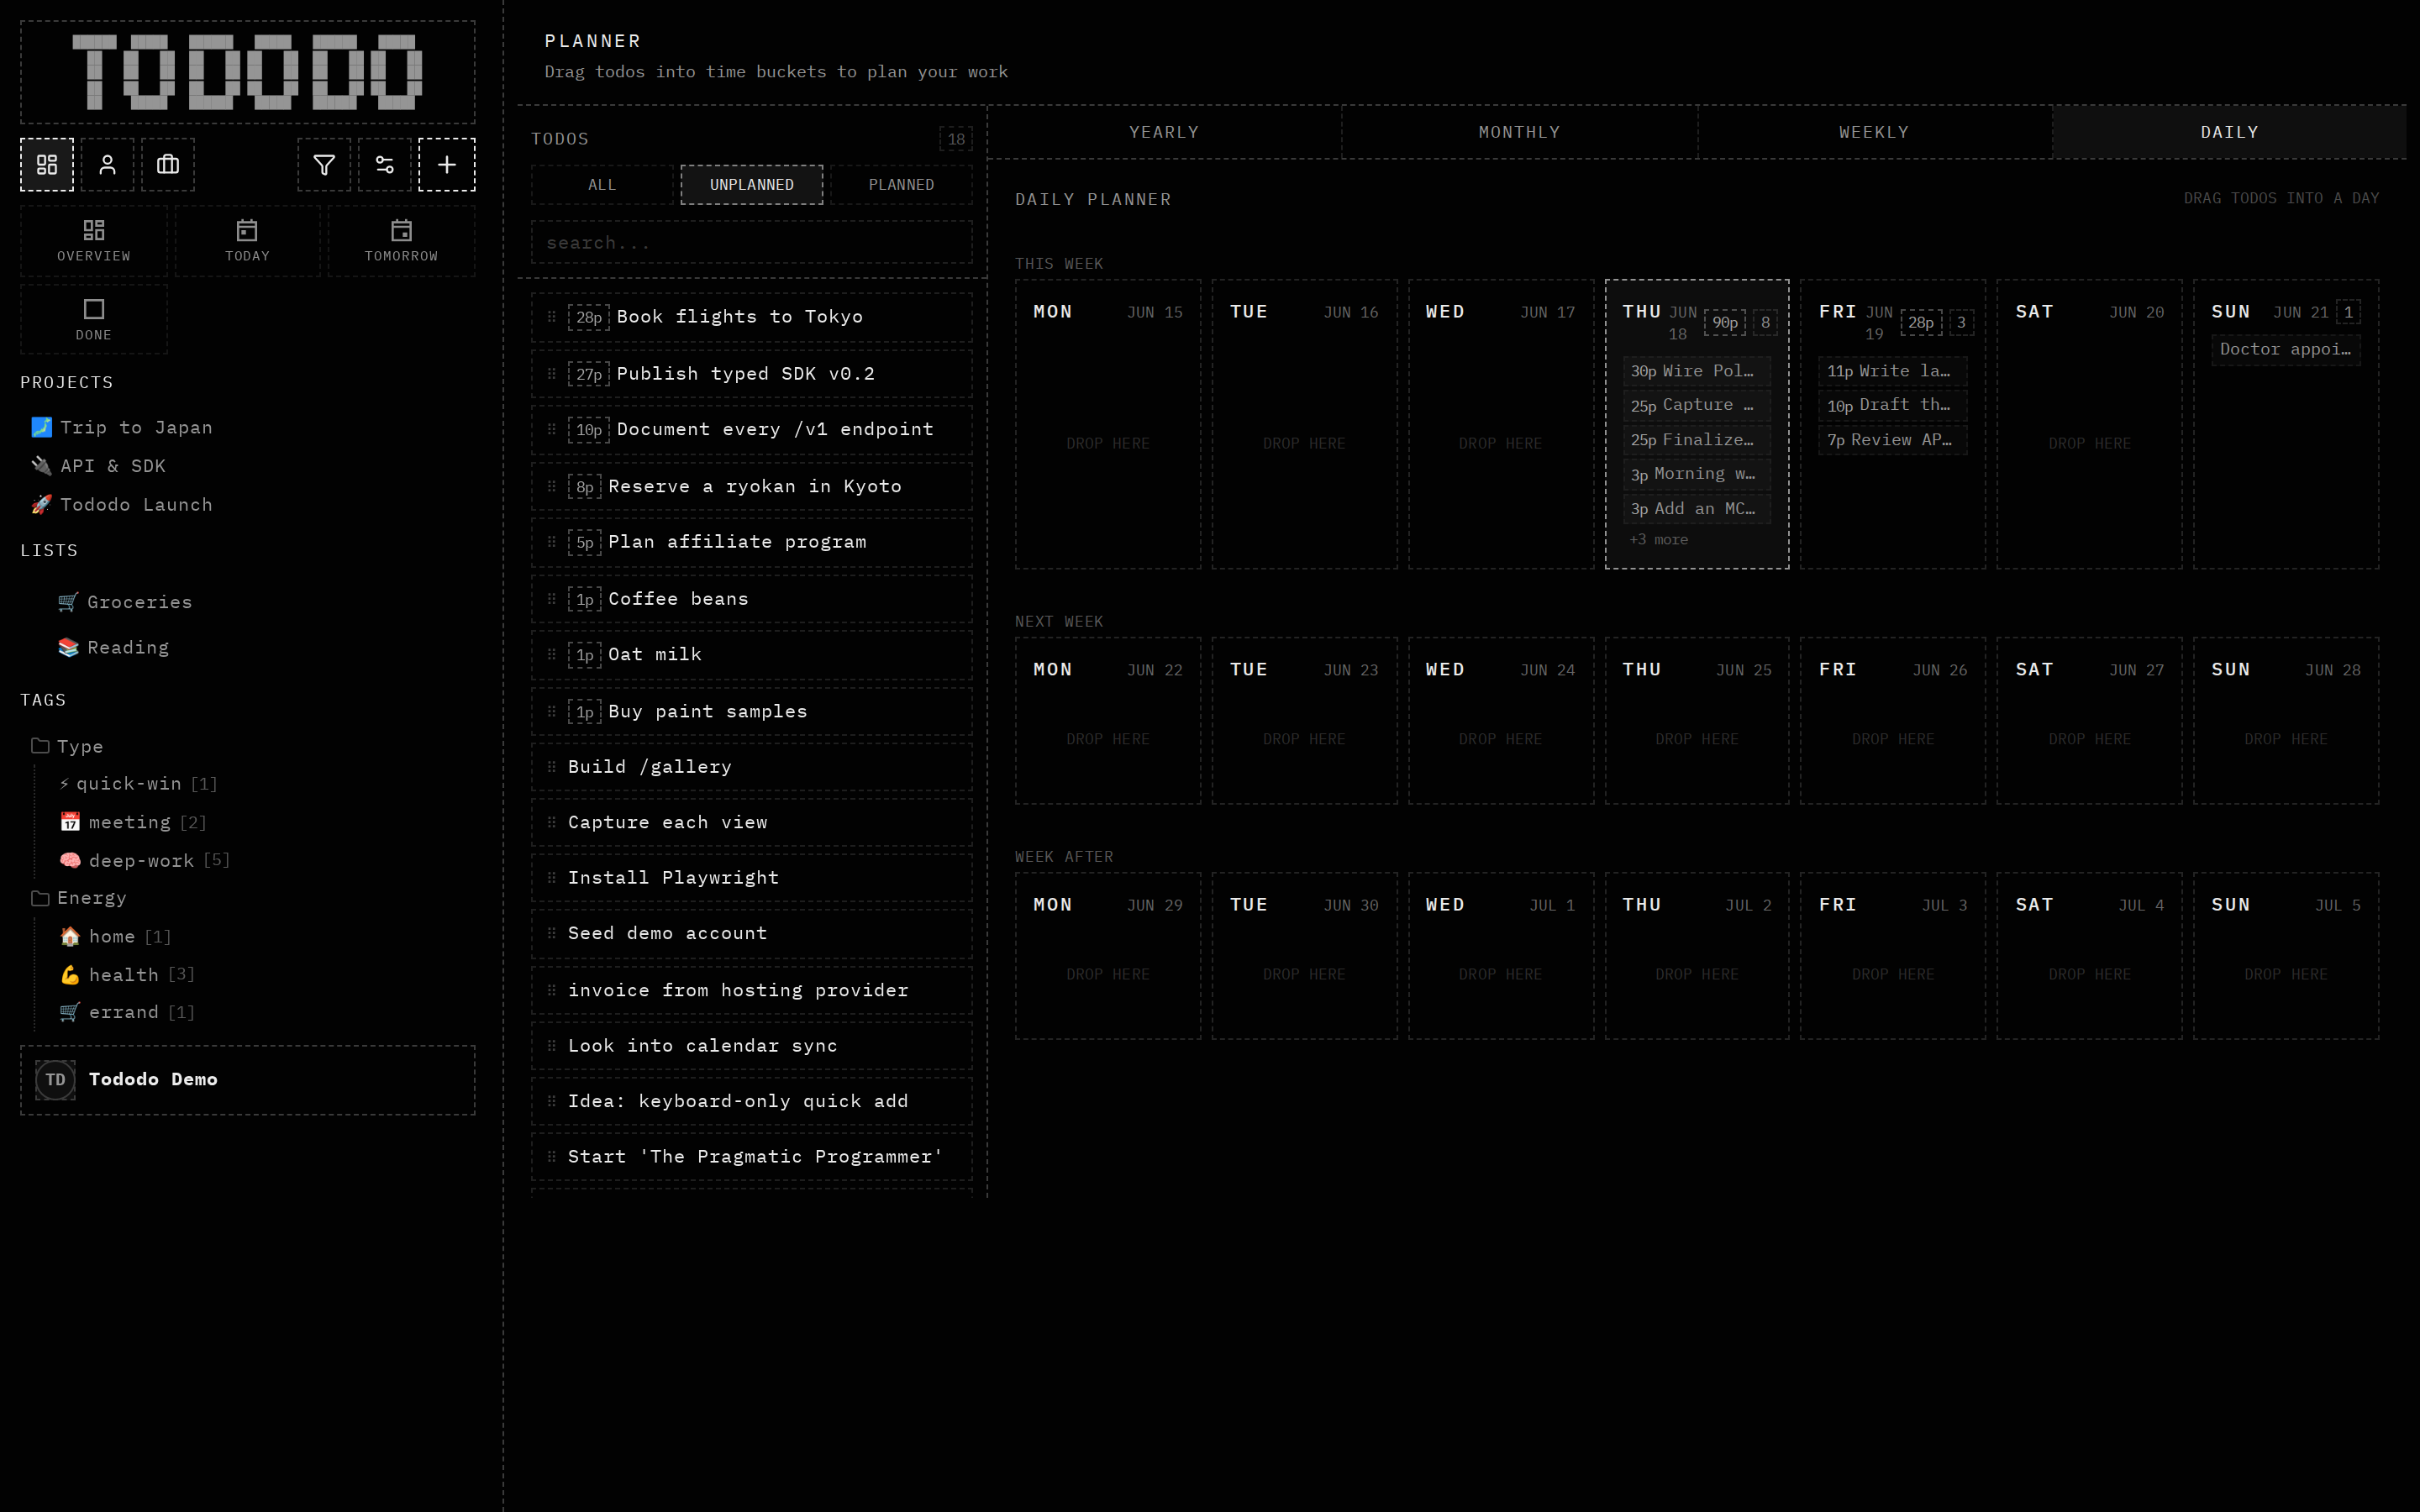Select the ALL todos filter
This screenshot has height=1512, width=2420.
[602, 185]
